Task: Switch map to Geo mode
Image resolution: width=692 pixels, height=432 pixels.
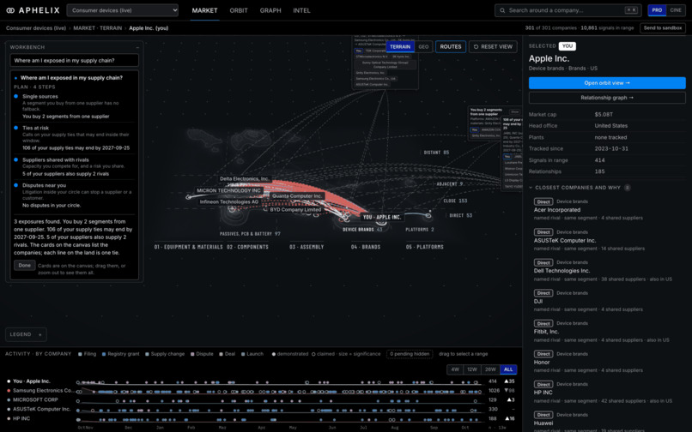Action: (423, 47)
